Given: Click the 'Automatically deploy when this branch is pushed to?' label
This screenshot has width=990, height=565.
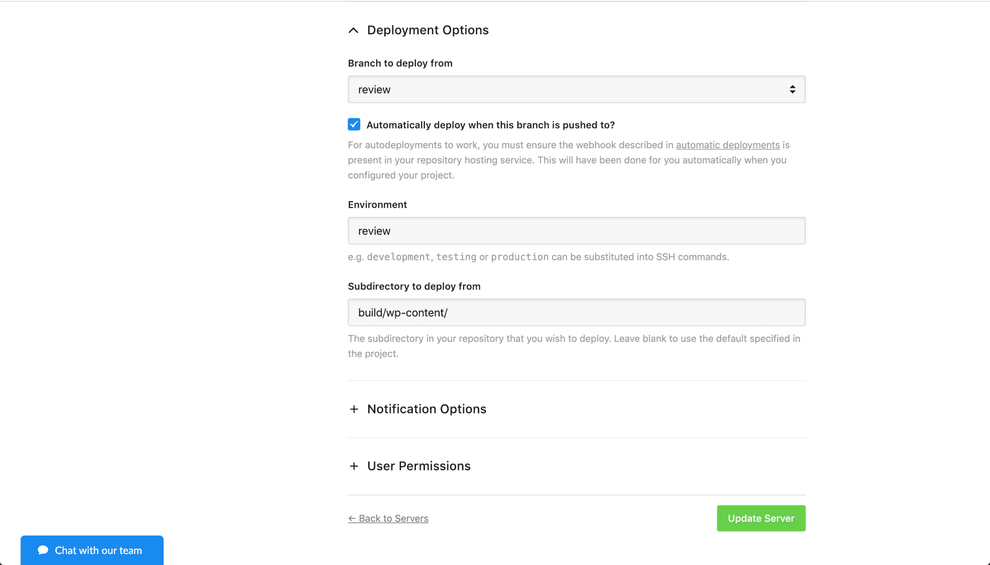Looking at the screenshot, I should [x=490, y=125].
